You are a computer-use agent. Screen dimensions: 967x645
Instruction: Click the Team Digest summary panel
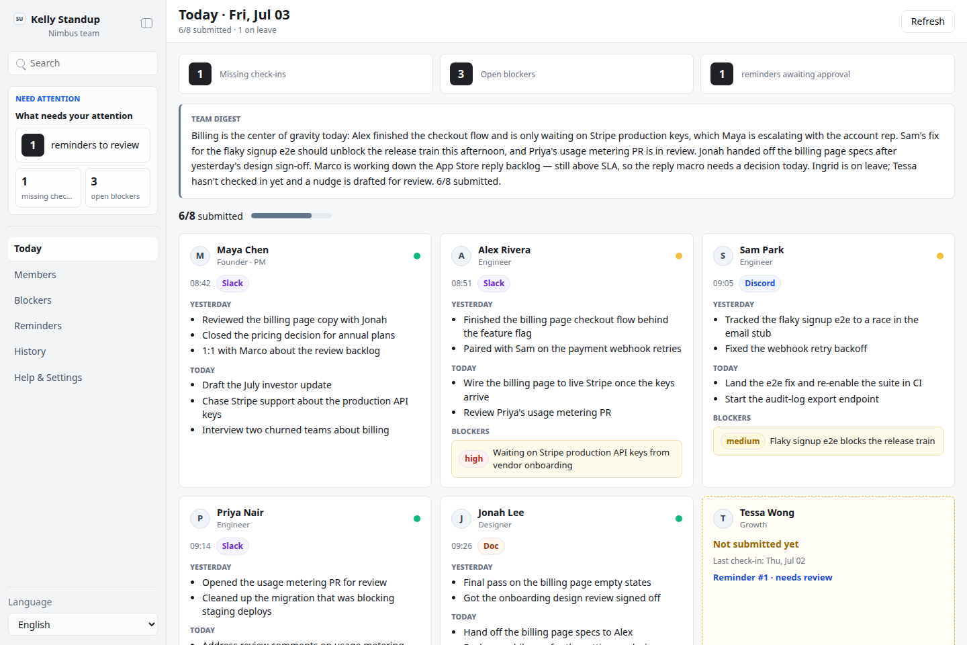(x=567, y=151)
